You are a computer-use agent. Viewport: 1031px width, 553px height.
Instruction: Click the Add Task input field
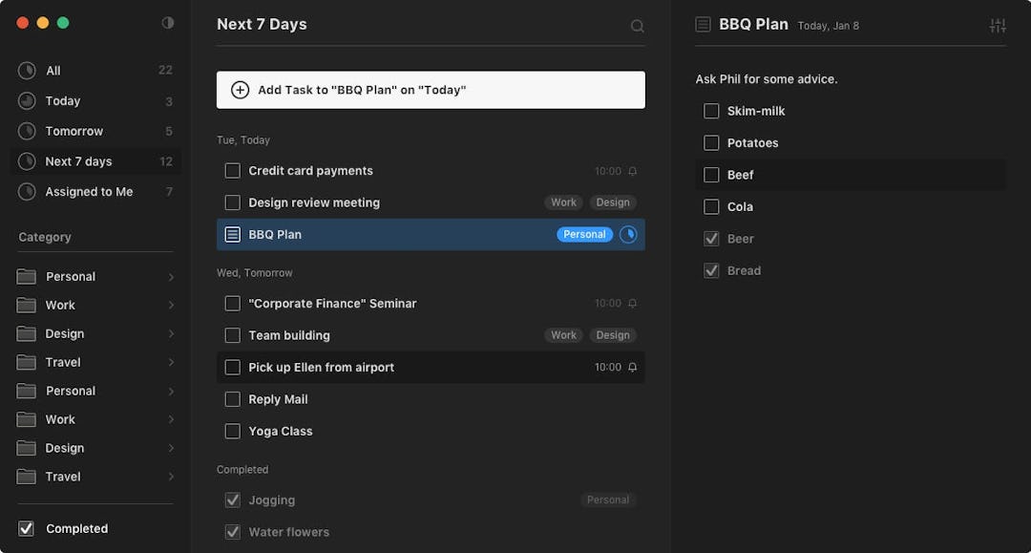point(431,91)
